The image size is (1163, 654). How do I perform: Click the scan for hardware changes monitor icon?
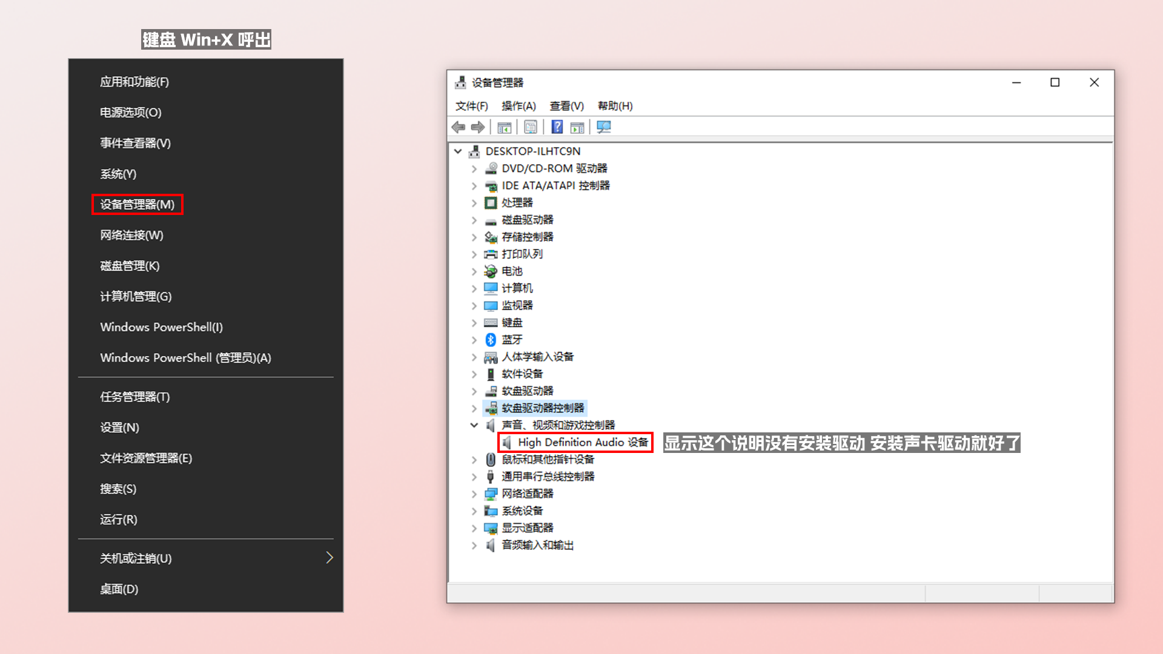pos(604,127)
